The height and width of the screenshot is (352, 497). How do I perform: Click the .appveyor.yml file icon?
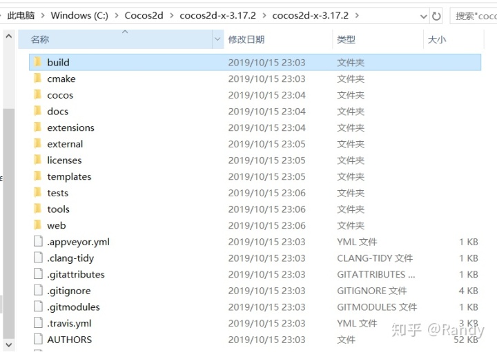tap(38, 241)
